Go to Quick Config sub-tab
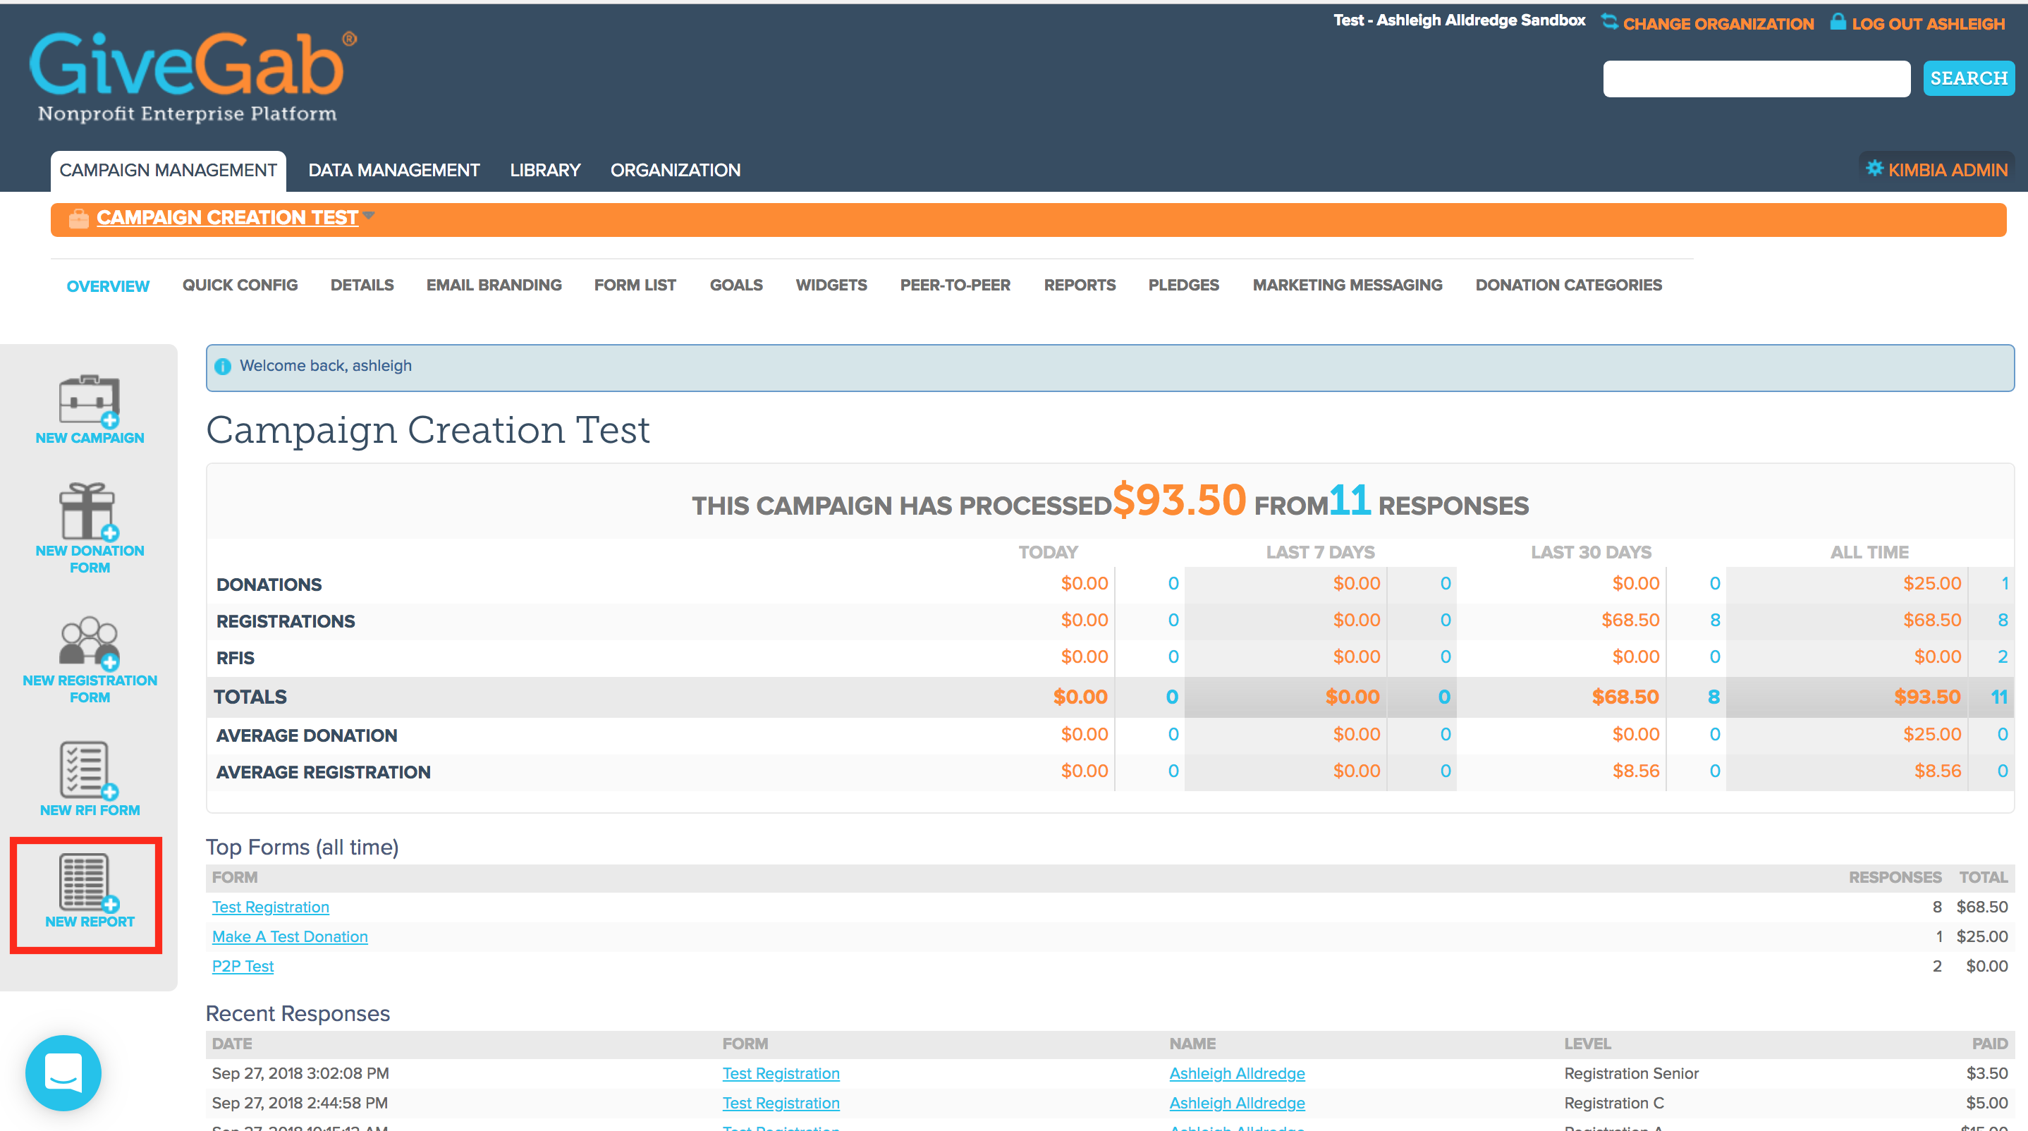 pos(240,285)
